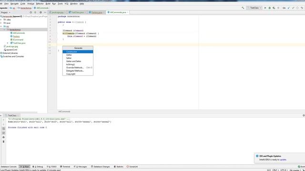305x171 pixels.
Task: Collapse the koneckonca package
Action: click(x=4, y=29)
